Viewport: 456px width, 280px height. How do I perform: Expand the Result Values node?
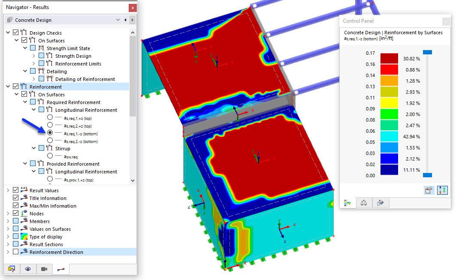(8, 190)
